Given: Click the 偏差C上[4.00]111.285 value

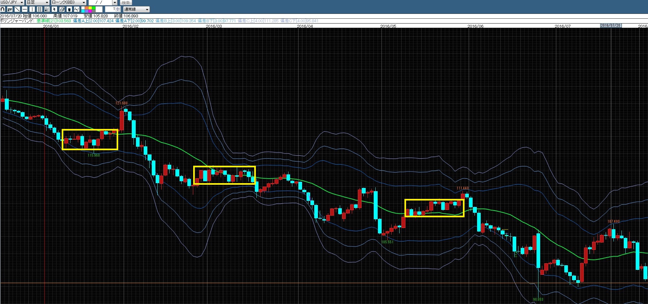Looking at the screenshot, I should point(258,21).
